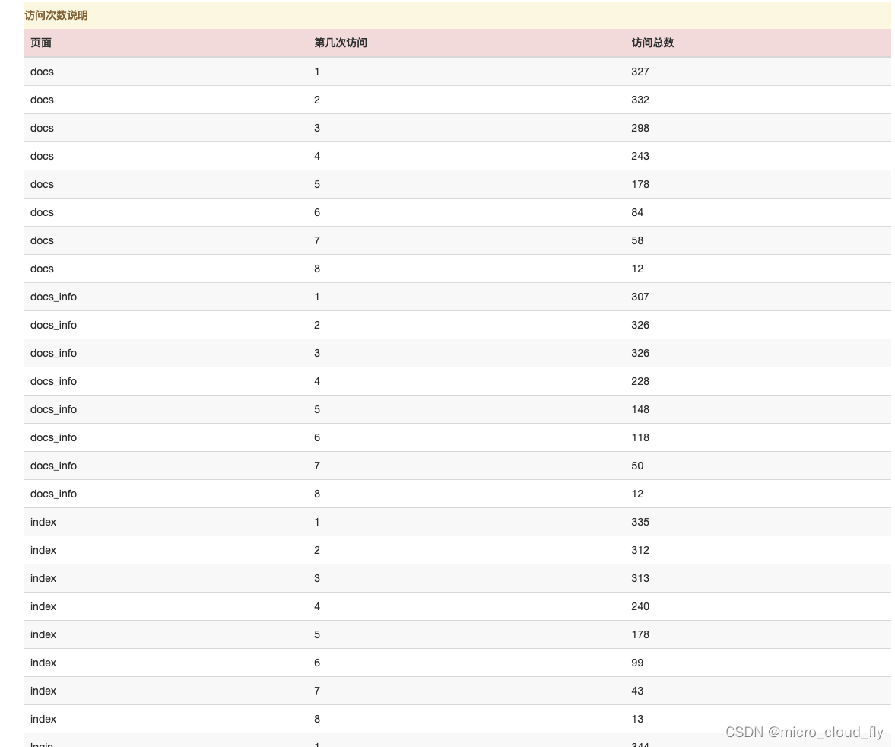895x747 pixels.
Task: Click visit number 7 in the 43 row
Action: [317, 691]
